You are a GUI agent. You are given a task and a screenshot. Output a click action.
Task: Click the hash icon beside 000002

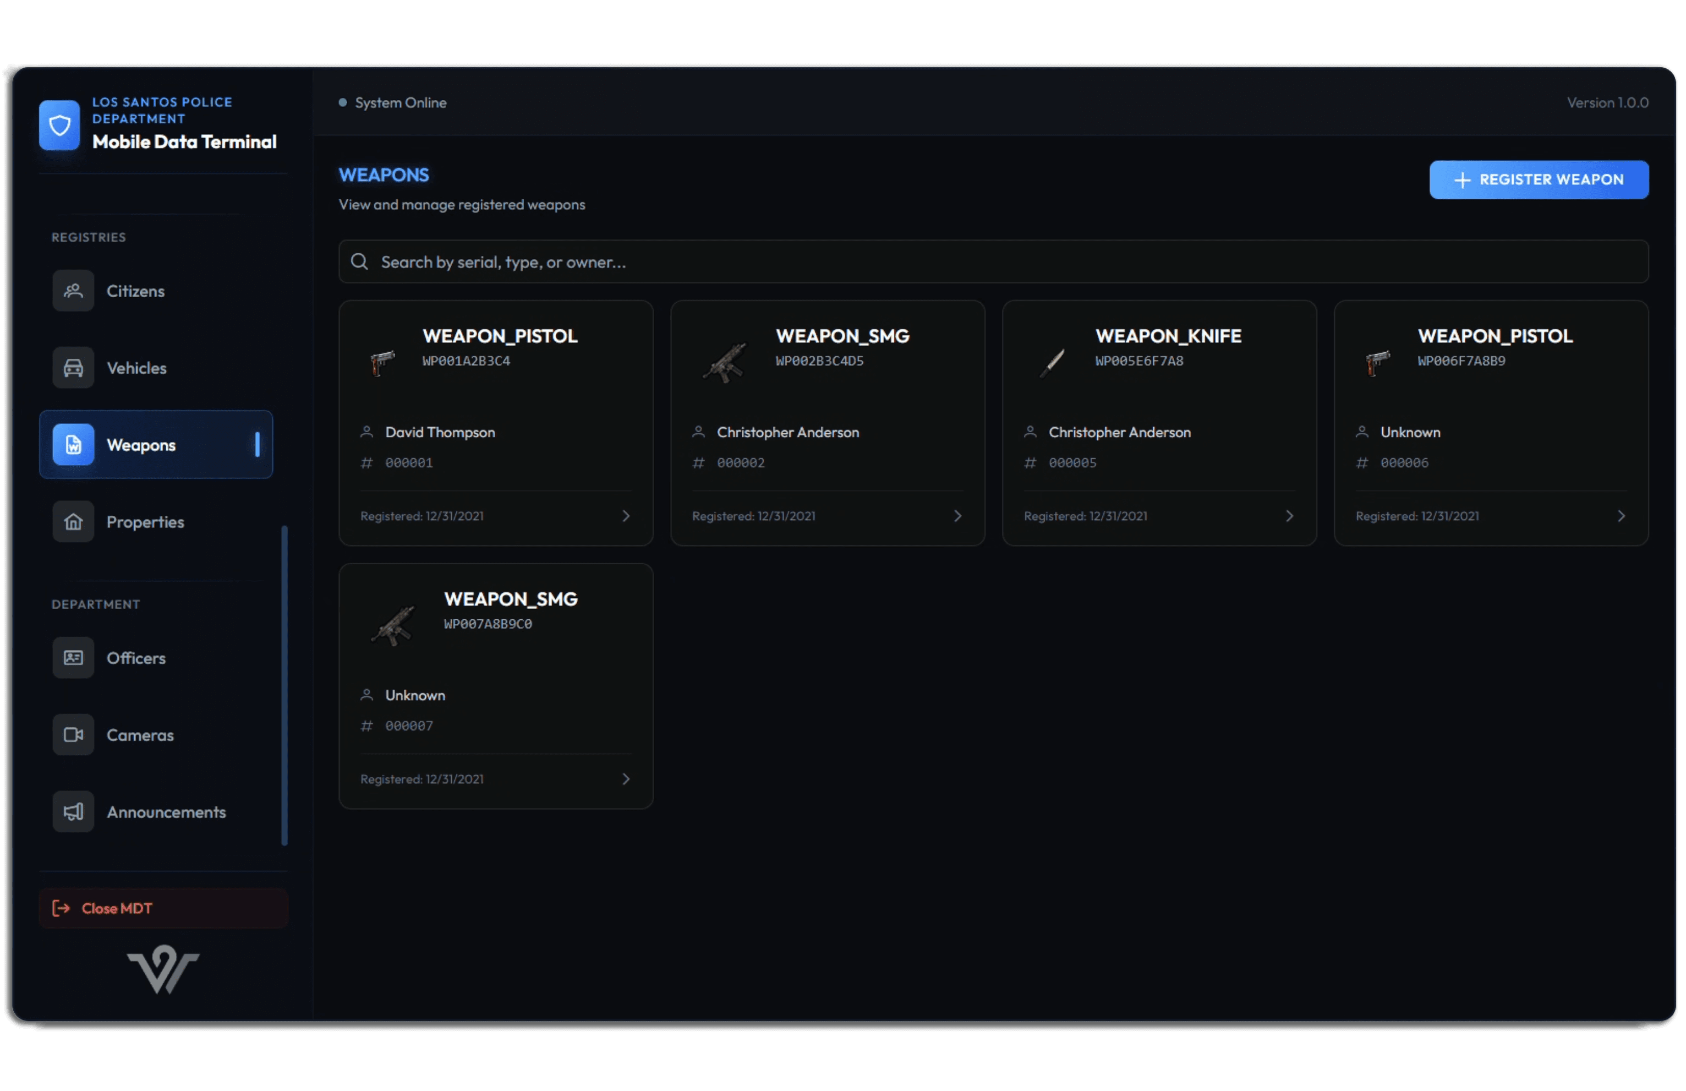coord(699,463)
